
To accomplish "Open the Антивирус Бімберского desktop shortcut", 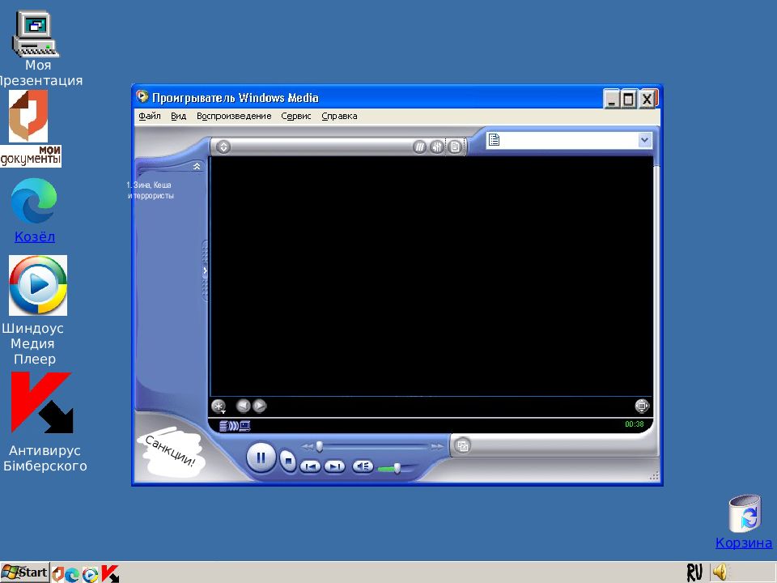I will 43,421.
